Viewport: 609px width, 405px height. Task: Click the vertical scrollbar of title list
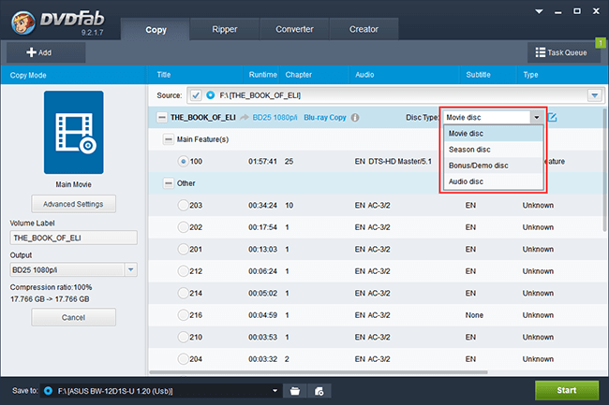click(605, 170)
